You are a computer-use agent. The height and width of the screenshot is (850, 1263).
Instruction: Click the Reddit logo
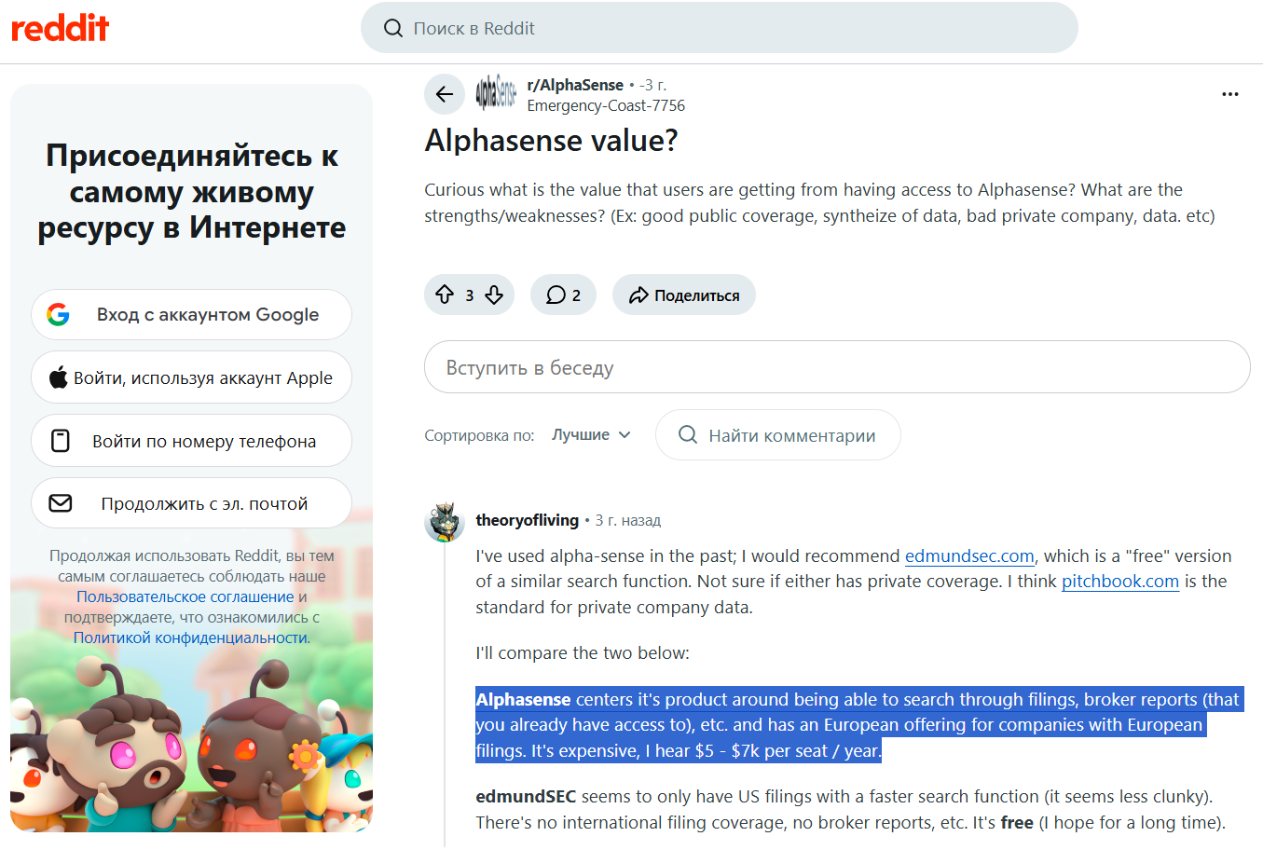[x=60, y=28]
